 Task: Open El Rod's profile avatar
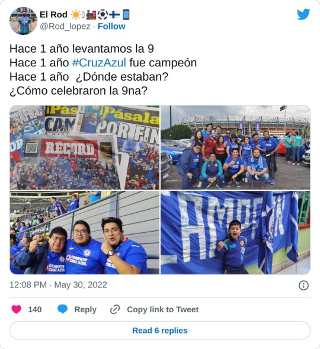[x=23, y=21]
